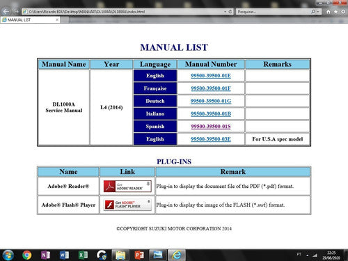Click the browser back arrow button
This screenshot has width=348, height=261.
(x=6, y=11)
